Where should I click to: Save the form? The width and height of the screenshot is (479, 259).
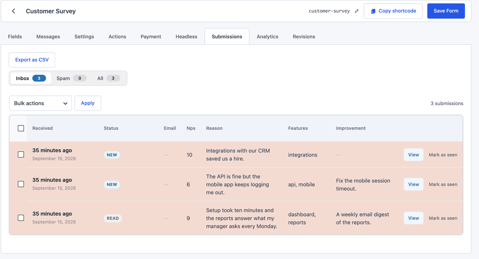point(446,11)
